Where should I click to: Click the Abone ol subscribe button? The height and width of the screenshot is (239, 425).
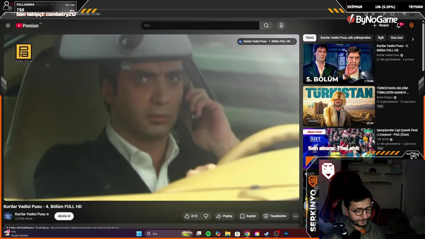point(64,216)
